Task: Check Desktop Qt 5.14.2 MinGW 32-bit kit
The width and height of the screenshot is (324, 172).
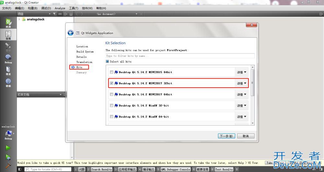Action: click(111, 106)
